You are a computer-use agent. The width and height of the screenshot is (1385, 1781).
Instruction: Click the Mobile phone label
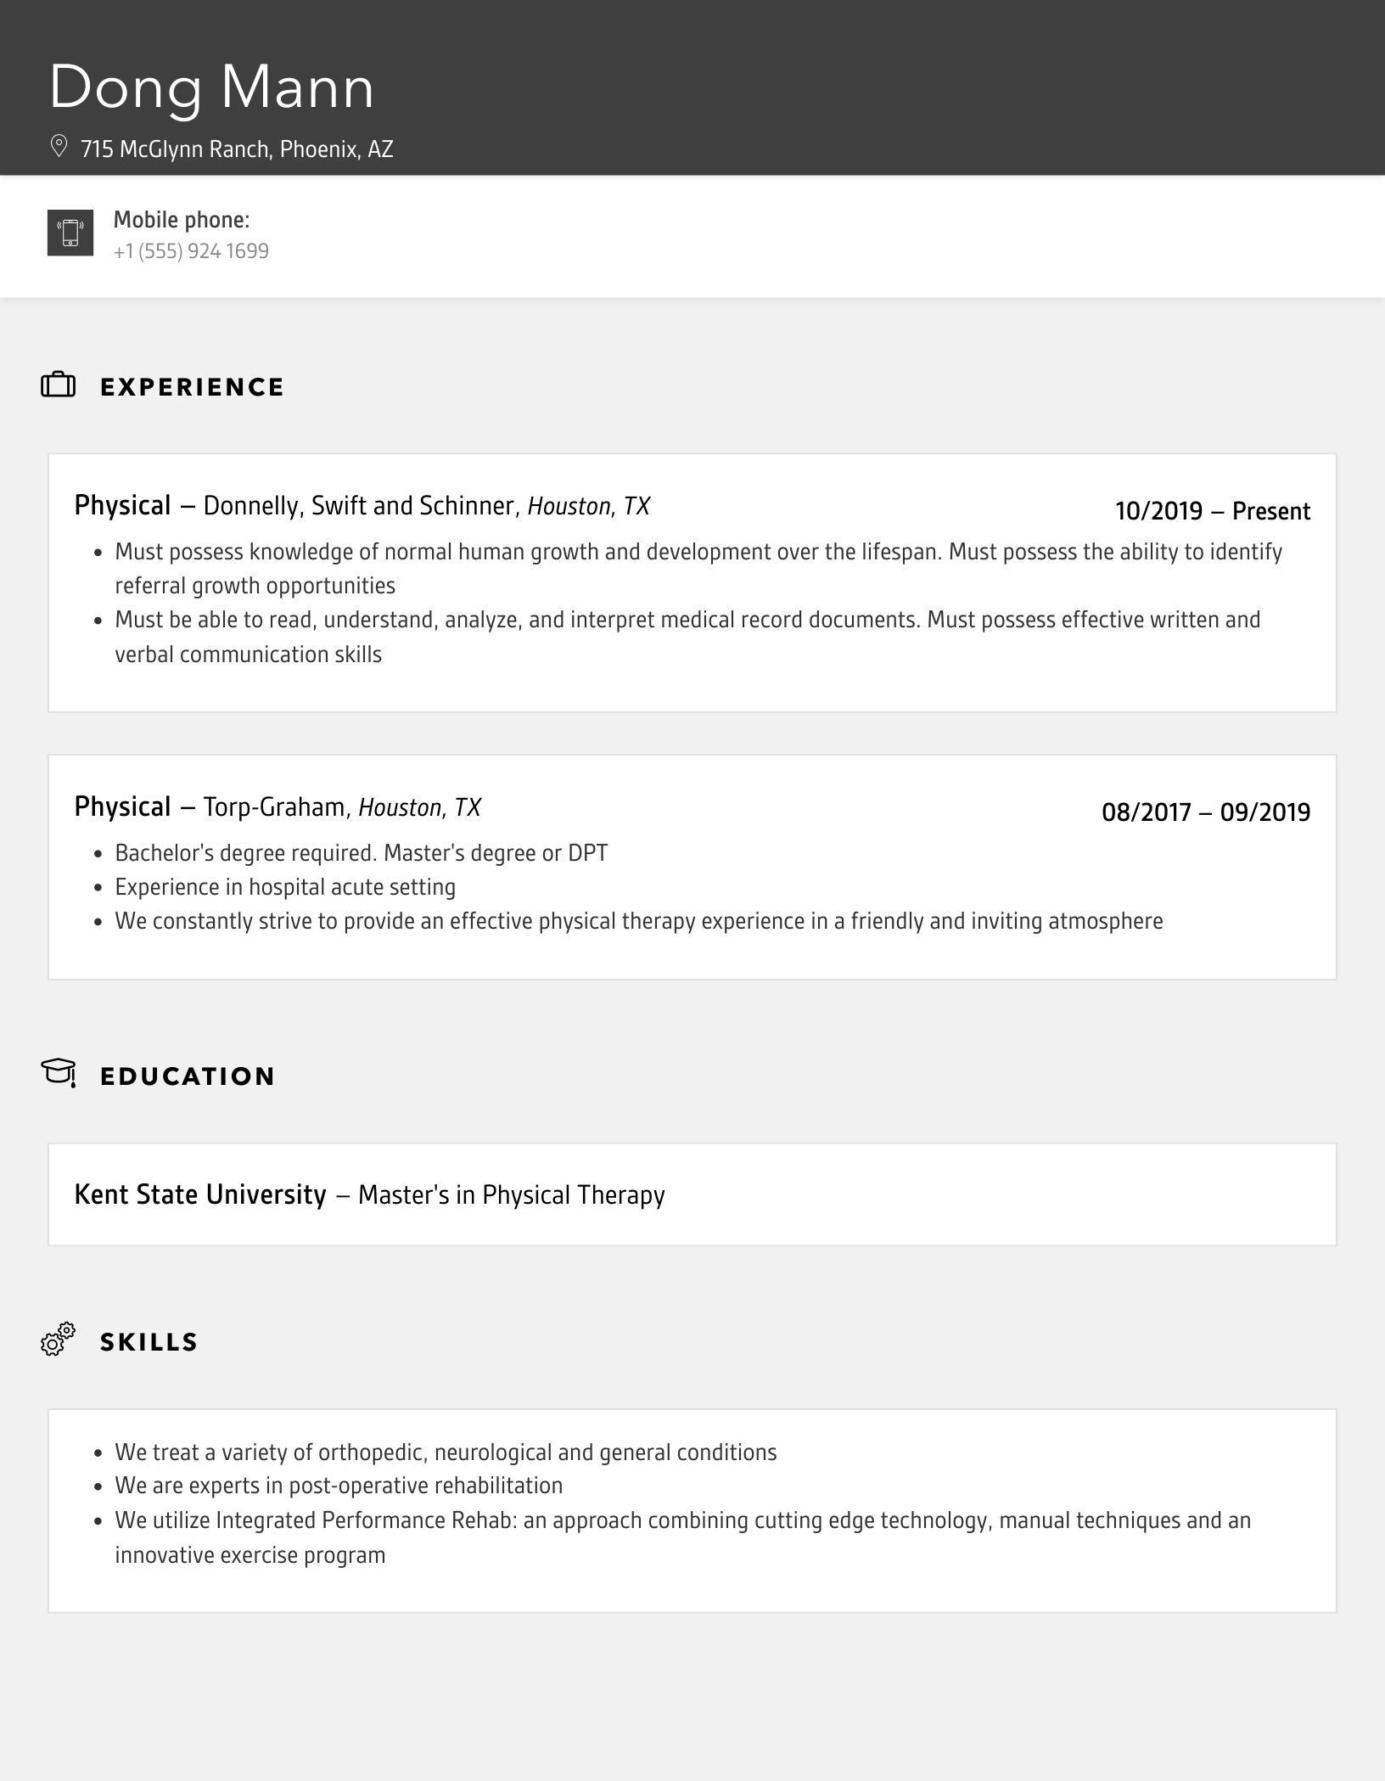tap(182, 220)
